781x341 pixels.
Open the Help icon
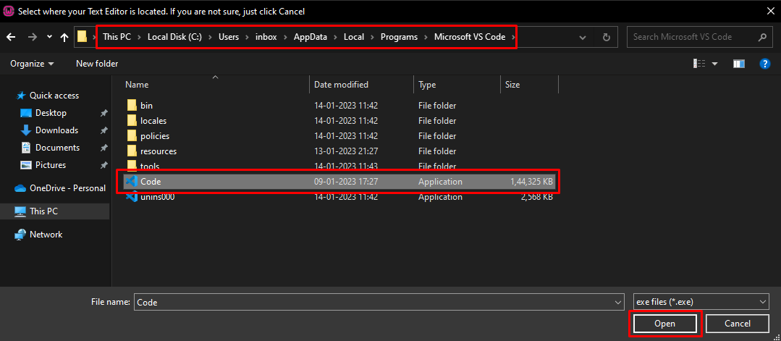(x=765, y=63)
